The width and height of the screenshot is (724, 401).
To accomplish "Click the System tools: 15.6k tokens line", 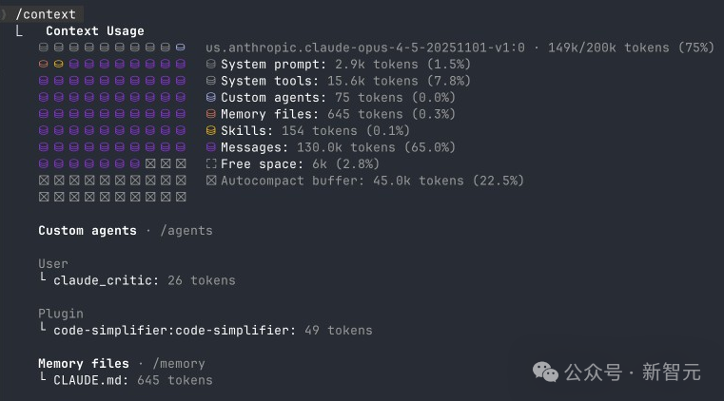I will point(345,81).
